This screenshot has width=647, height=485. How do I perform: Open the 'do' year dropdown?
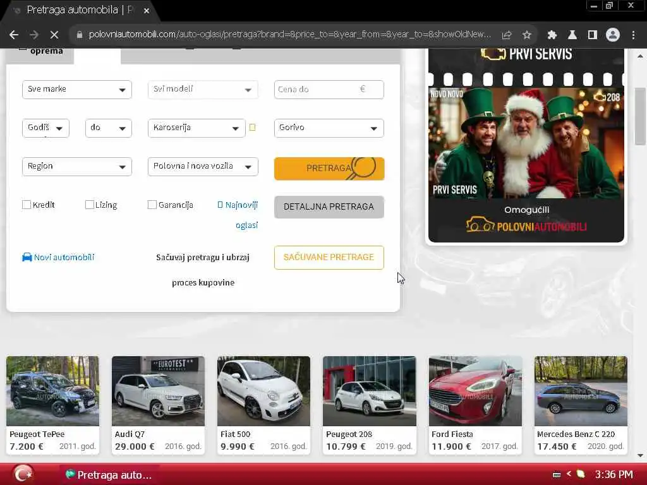108,128
